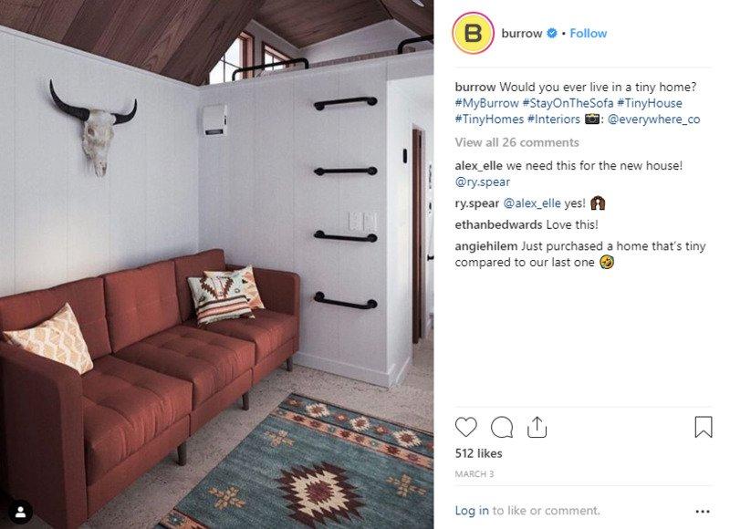
Task: Click the tagged people icon on photo
Action: (20, 512)
